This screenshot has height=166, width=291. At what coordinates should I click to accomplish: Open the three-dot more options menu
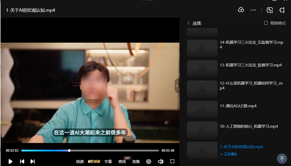coord(253,10)
